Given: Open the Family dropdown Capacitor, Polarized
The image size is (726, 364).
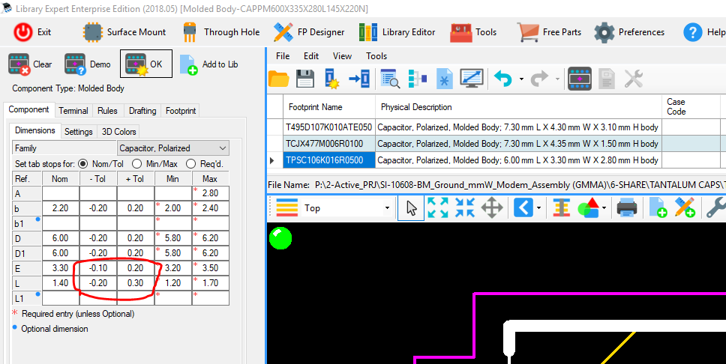Looking at the screenshot, I should [x=173, y=148].
